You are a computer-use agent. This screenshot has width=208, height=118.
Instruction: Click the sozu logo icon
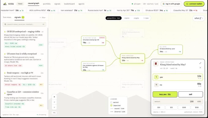coord(5,4)
